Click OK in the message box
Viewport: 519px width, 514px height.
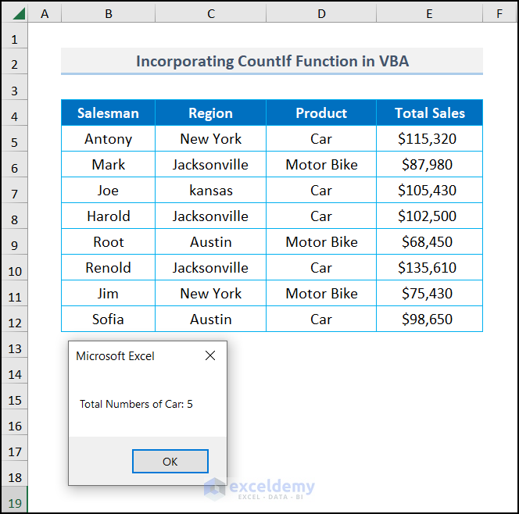(170, 461)
